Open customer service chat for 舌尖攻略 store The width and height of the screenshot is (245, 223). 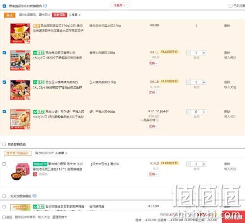coord(34,196)
